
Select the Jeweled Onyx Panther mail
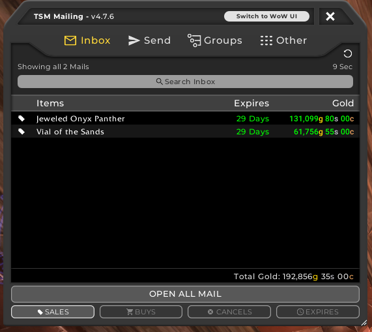[185, 119]
